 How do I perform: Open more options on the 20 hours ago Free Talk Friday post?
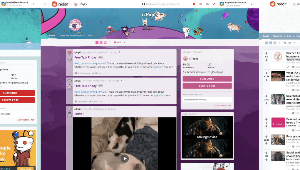tap(101, 102)
